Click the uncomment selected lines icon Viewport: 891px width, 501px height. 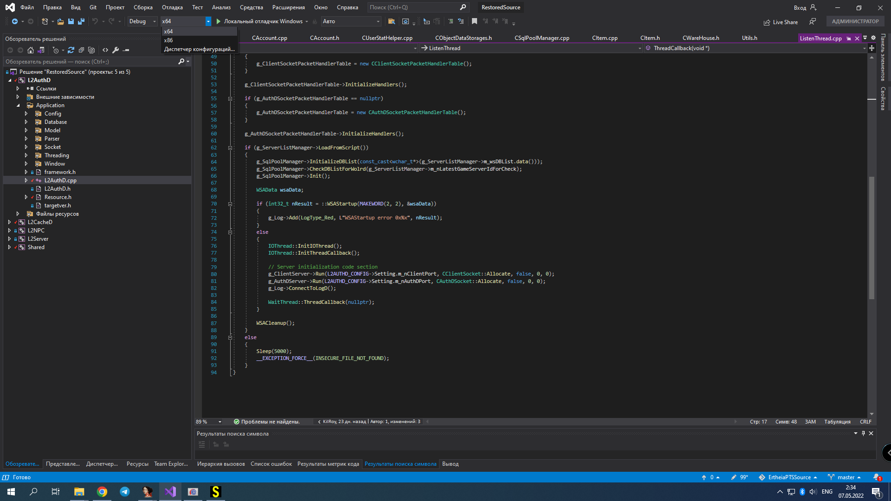coord(461,21)
